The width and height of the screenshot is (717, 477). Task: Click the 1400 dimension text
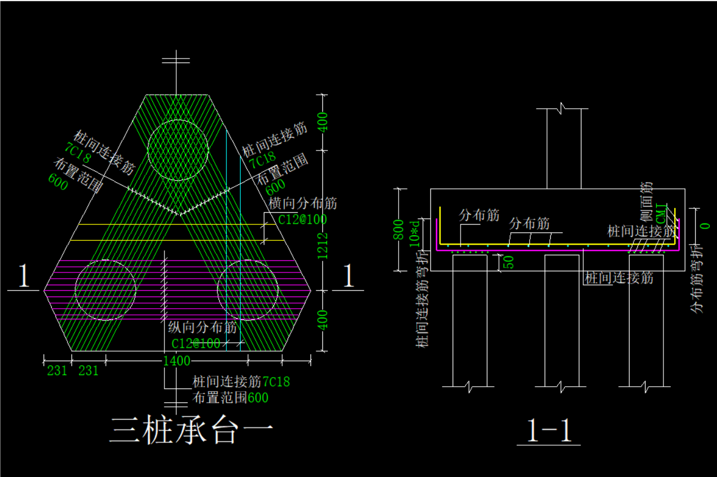(x=177, y=361)
